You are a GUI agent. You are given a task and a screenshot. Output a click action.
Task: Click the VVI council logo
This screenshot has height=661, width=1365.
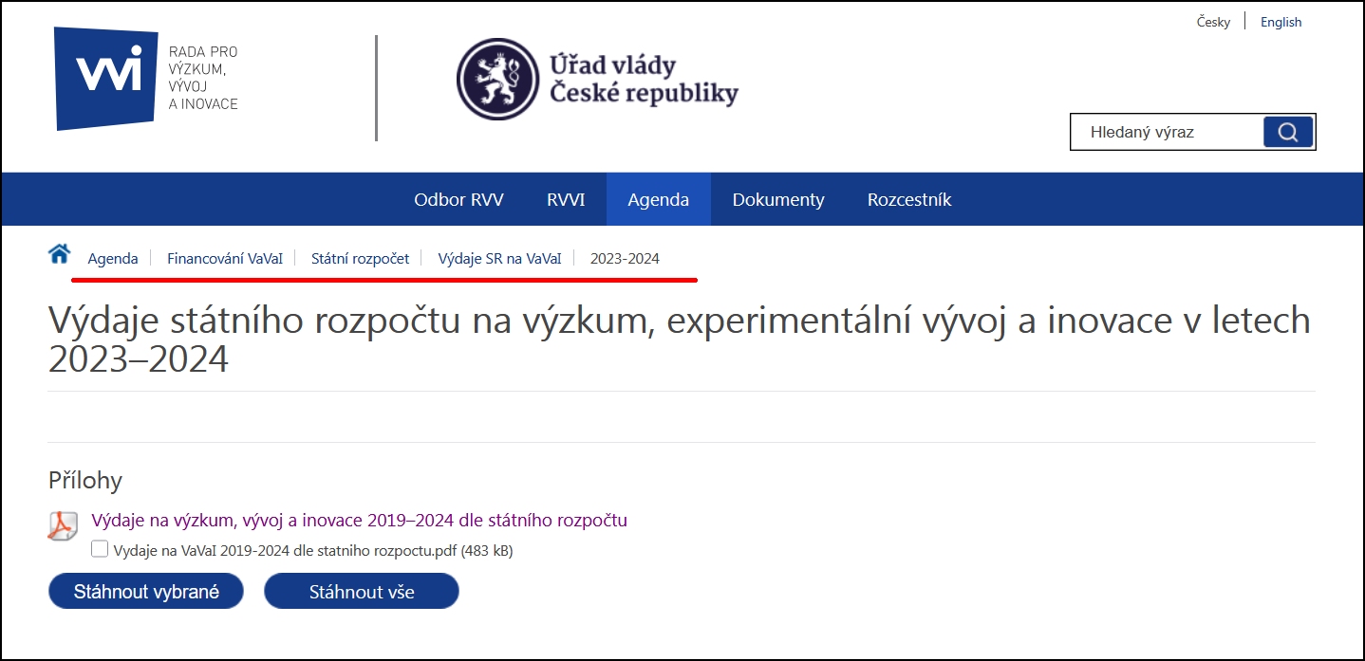pyautogui.click(x=104, y=78)
